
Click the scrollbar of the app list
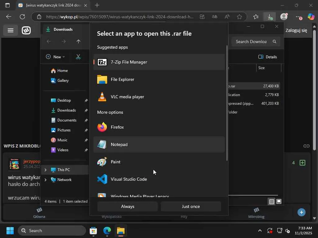227,103
